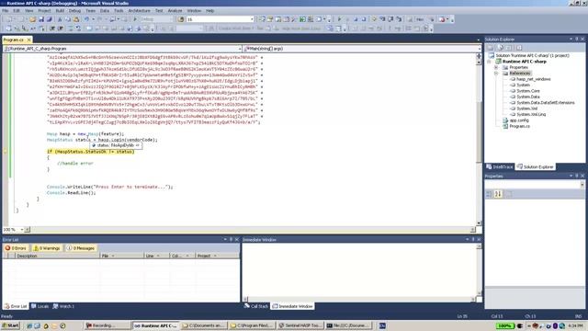Select System.Core reference in Solution Explorer
The image size is (588, 331).
tap(528, 91)
